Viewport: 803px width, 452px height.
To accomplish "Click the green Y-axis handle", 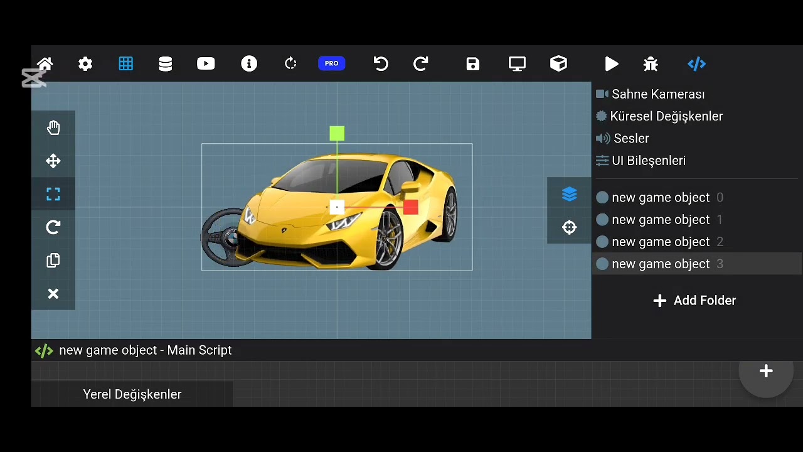I will pos(337,133).
